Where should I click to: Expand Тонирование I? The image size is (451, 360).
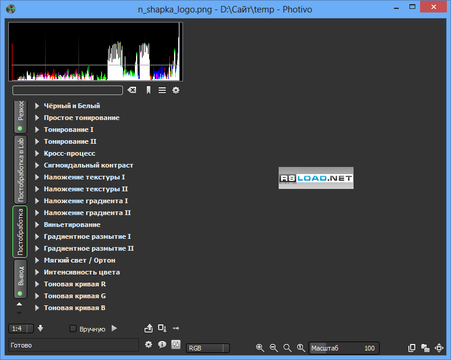37,130
